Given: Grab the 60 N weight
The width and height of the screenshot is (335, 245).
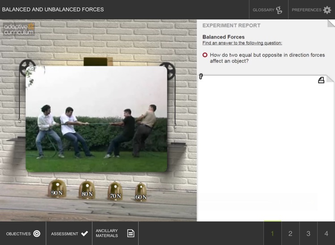Looking at the screenshot, I should point(141,192).
